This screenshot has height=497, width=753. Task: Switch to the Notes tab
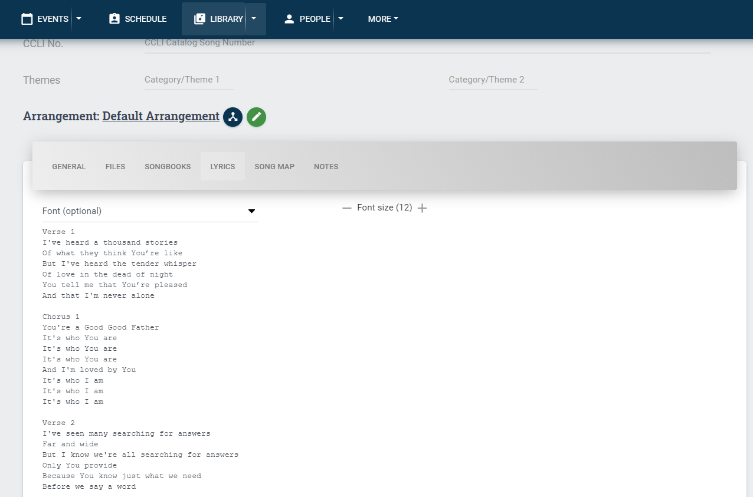326,167
